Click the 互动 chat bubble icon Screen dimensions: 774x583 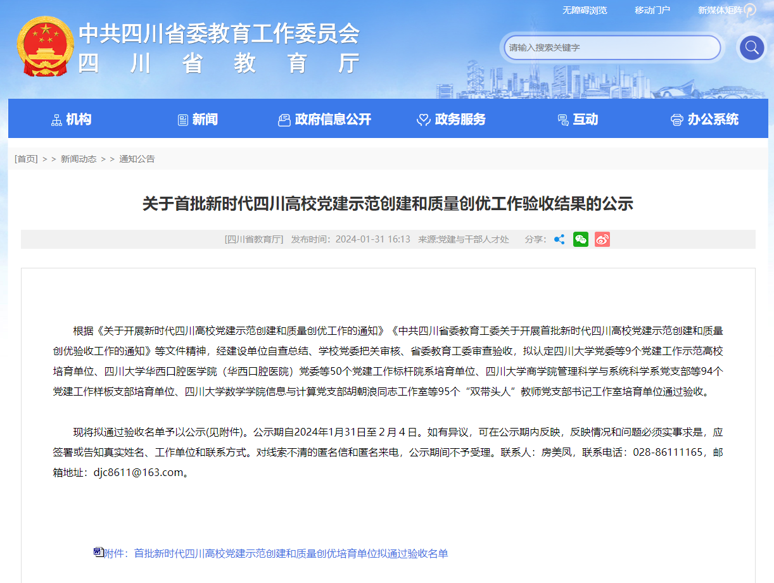(562, 120)
